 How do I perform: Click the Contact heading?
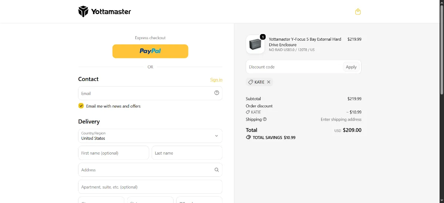point(88,79)
